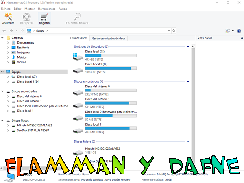Select Disco Local 2 (D:) in tree

28,82
